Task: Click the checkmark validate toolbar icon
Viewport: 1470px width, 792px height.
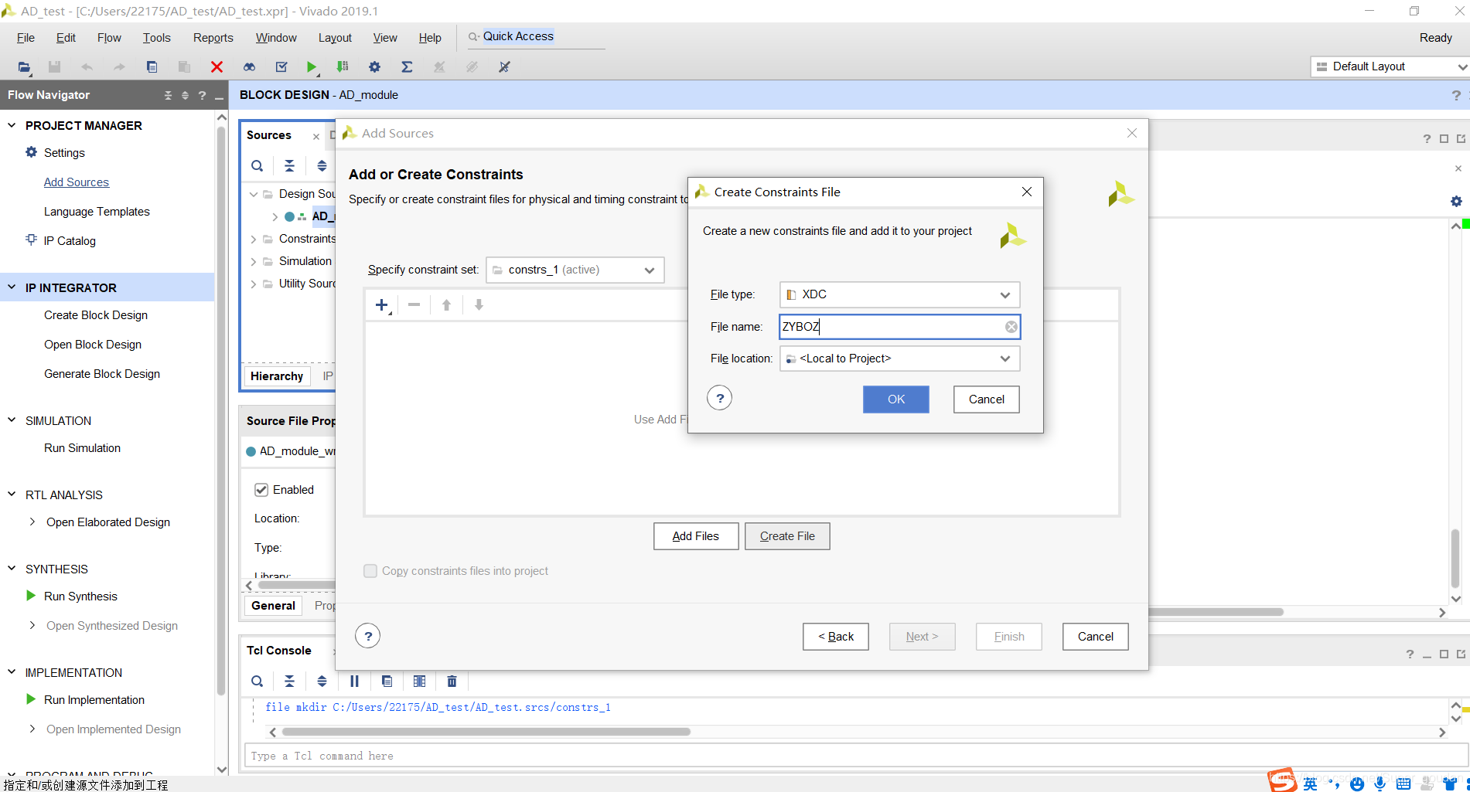Action: (x=281, y=67)
